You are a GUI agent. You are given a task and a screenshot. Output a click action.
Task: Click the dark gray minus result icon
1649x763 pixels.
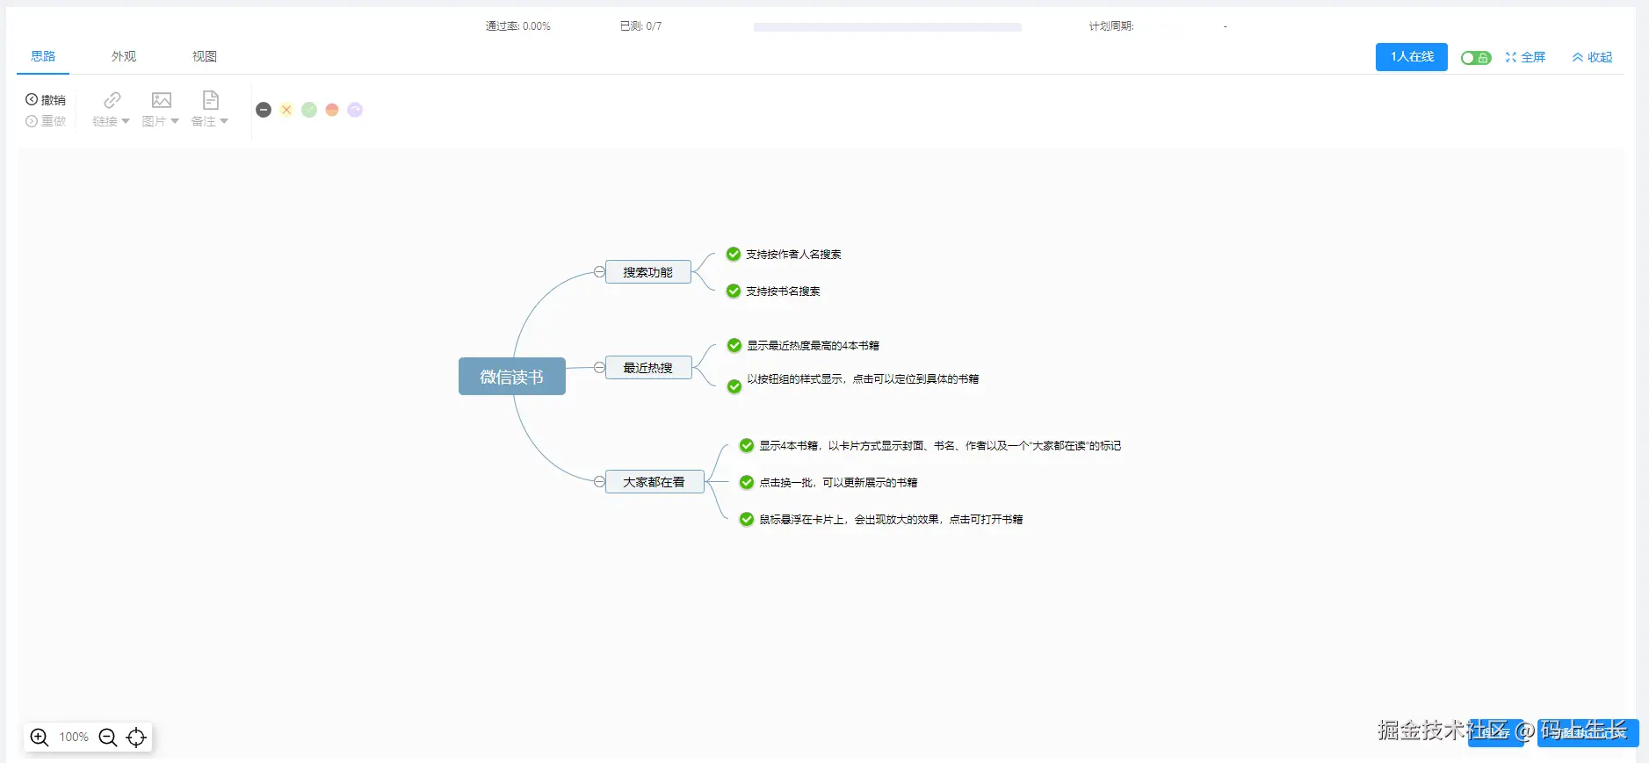[264, 110]
